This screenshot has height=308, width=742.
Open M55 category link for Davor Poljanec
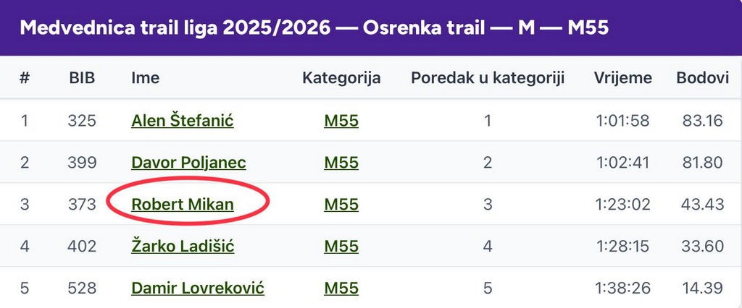pos(341,163)
